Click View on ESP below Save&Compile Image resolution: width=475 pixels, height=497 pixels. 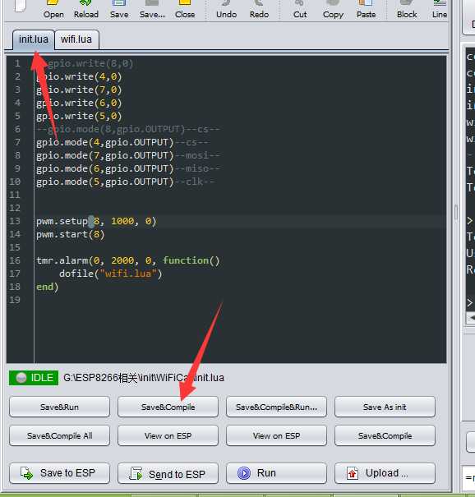[168, 435]
